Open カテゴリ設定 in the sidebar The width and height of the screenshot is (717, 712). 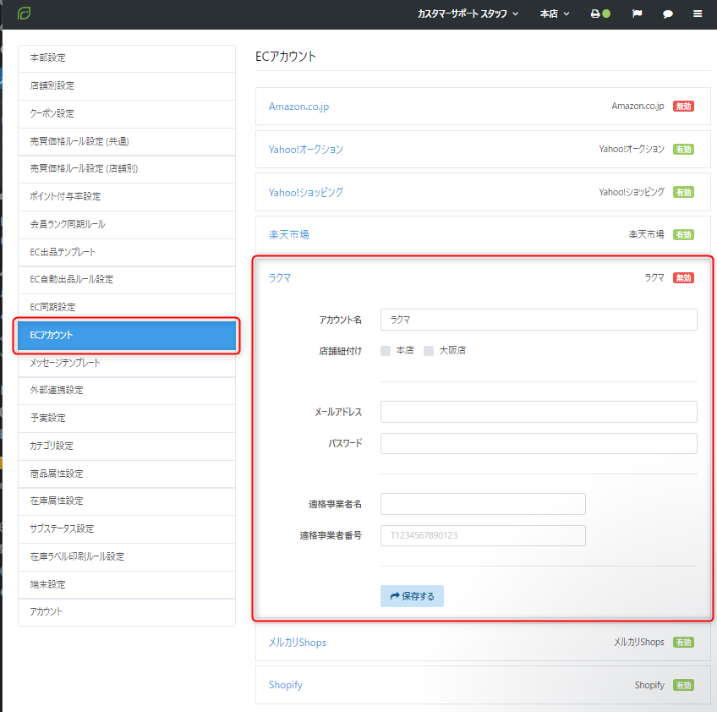pyautogui.click(x=127, y=446)
